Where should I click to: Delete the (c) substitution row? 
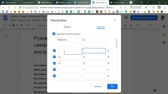[108, 57]
